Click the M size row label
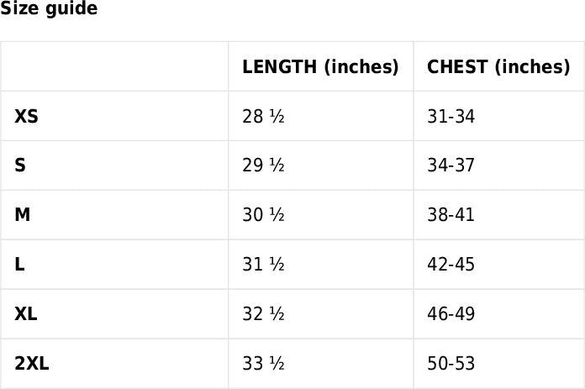This screenshot has width=585, height=389. click(x=23, y=215)
